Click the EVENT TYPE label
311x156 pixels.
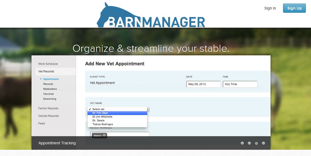98,77
